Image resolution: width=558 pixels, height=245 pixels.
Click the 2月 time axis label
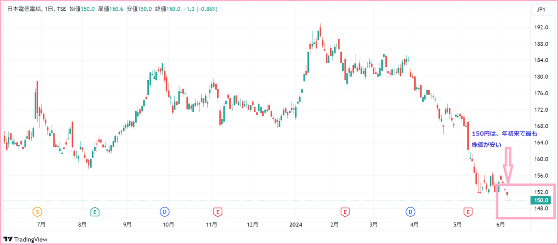(x=334, y=225)
